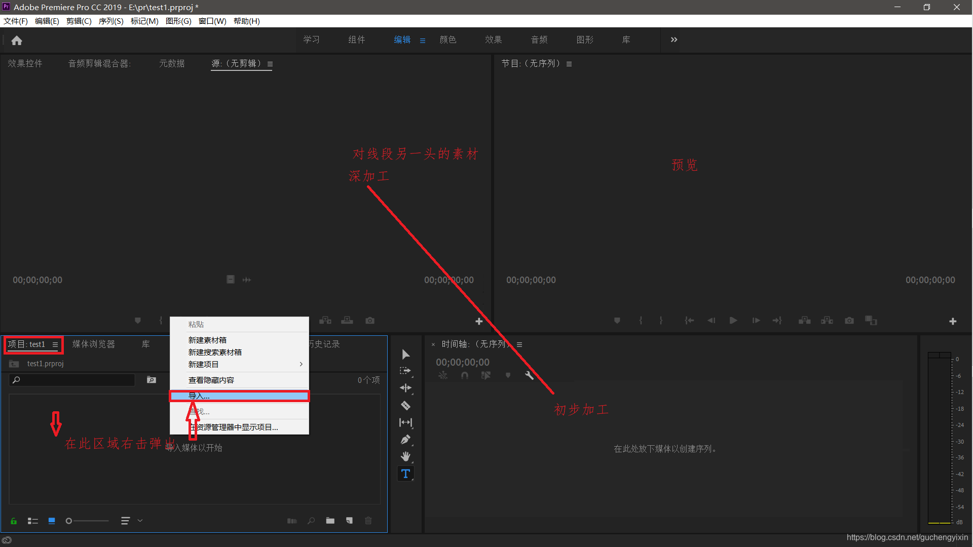Go to In point in Program monitor
This screenshot has width=973, height=547.
coord(689,321)
